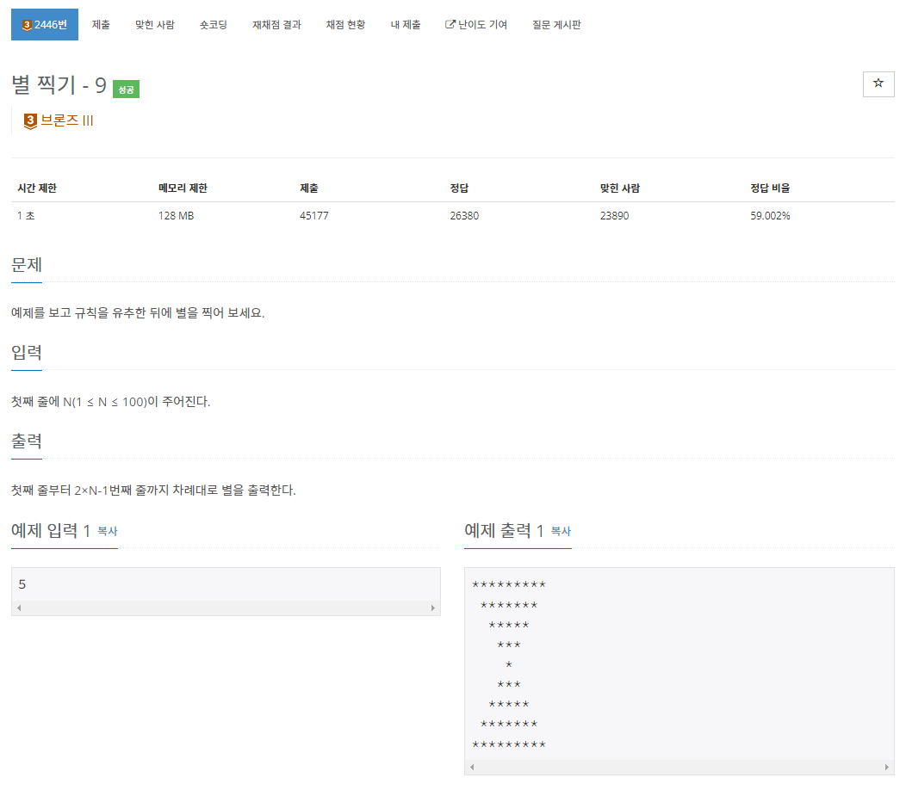This screenshot has width=912, height=790.
Task: Click the 출력 section heading
Action: coord(27,441)
